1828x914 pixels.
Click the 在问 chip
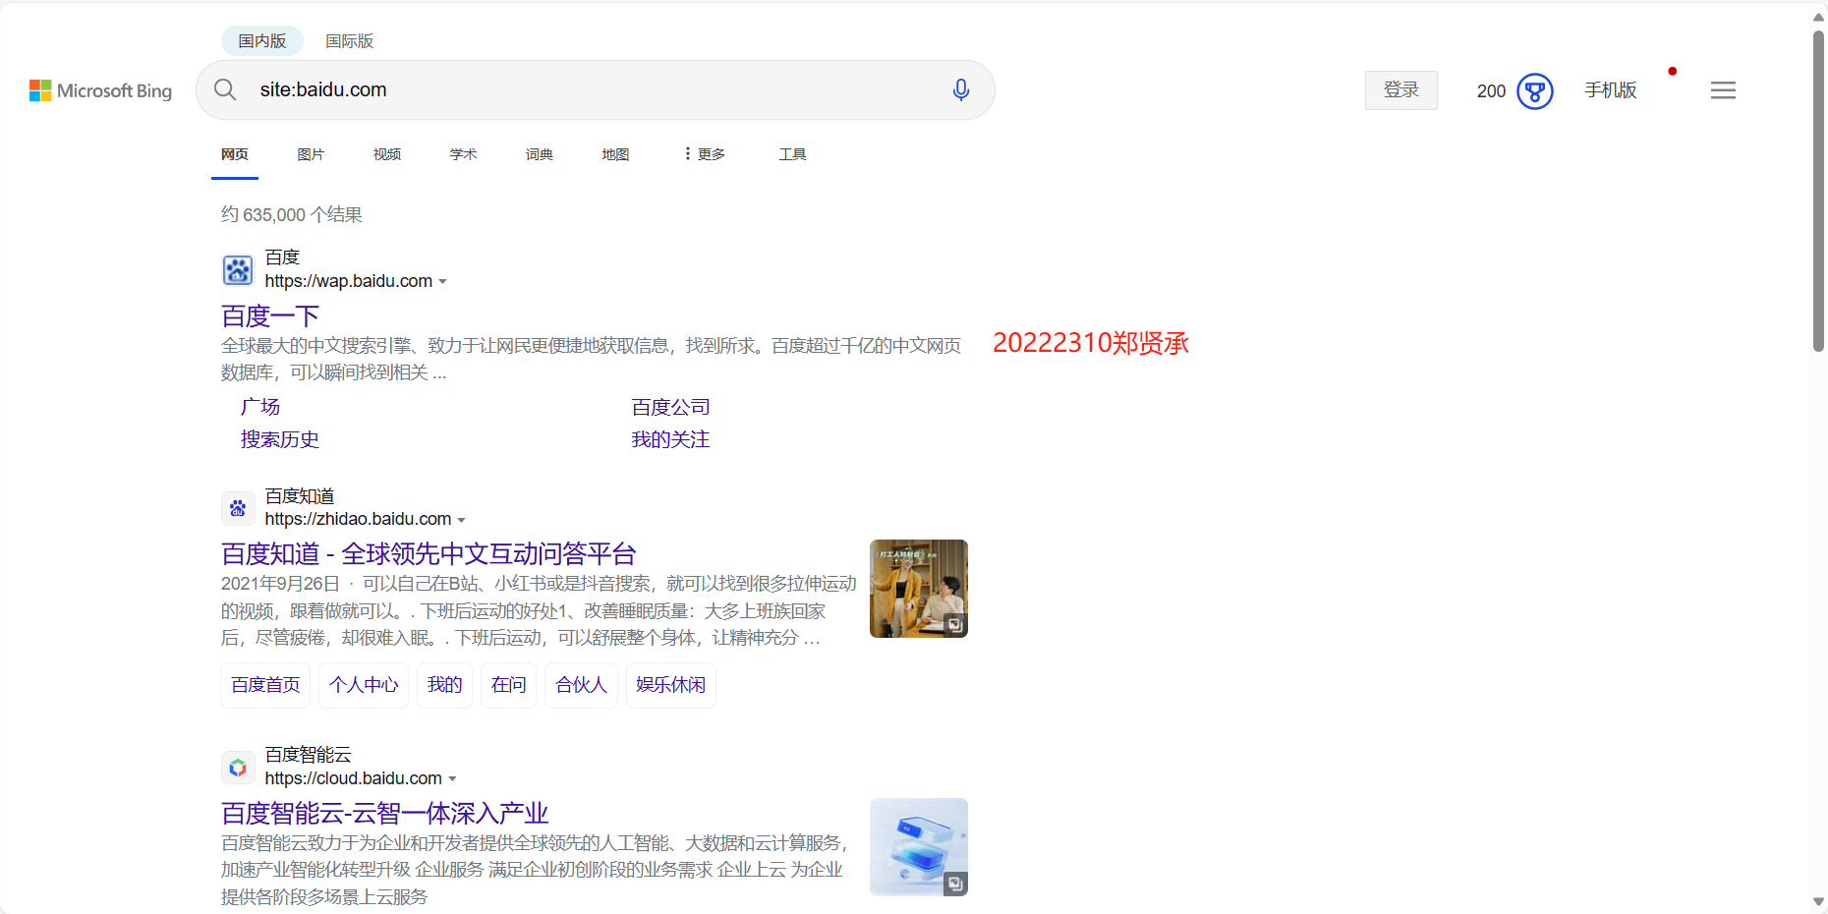pos(509,685)
